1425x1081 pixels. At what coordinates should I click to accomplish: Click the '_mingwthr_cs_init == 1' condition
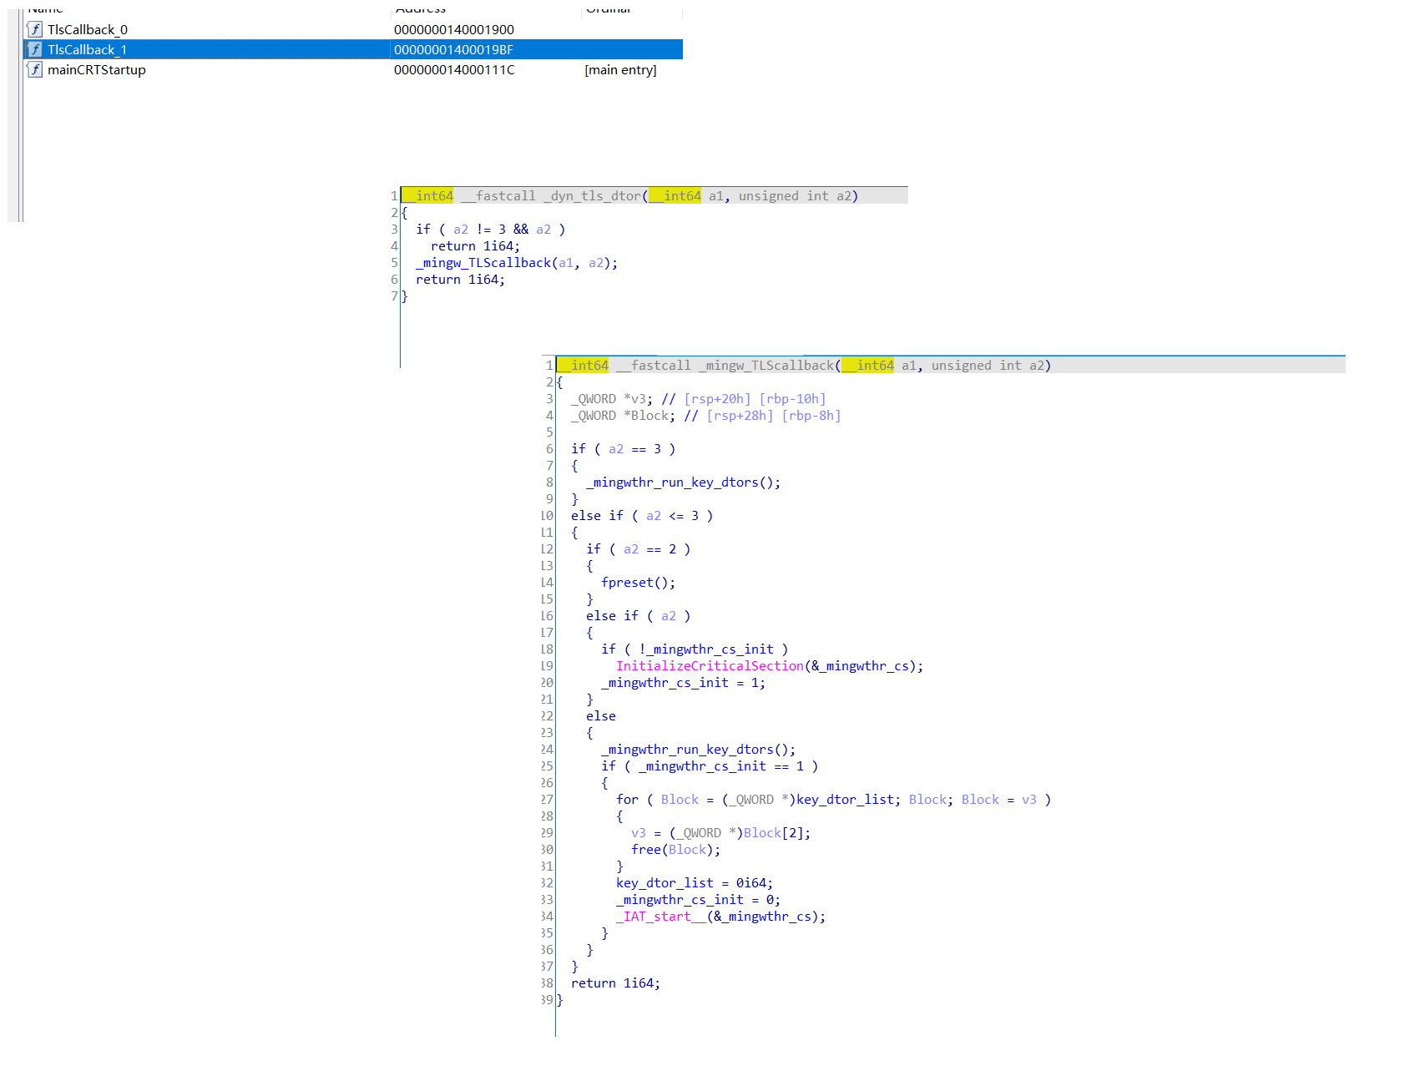(x=721, y=766)
